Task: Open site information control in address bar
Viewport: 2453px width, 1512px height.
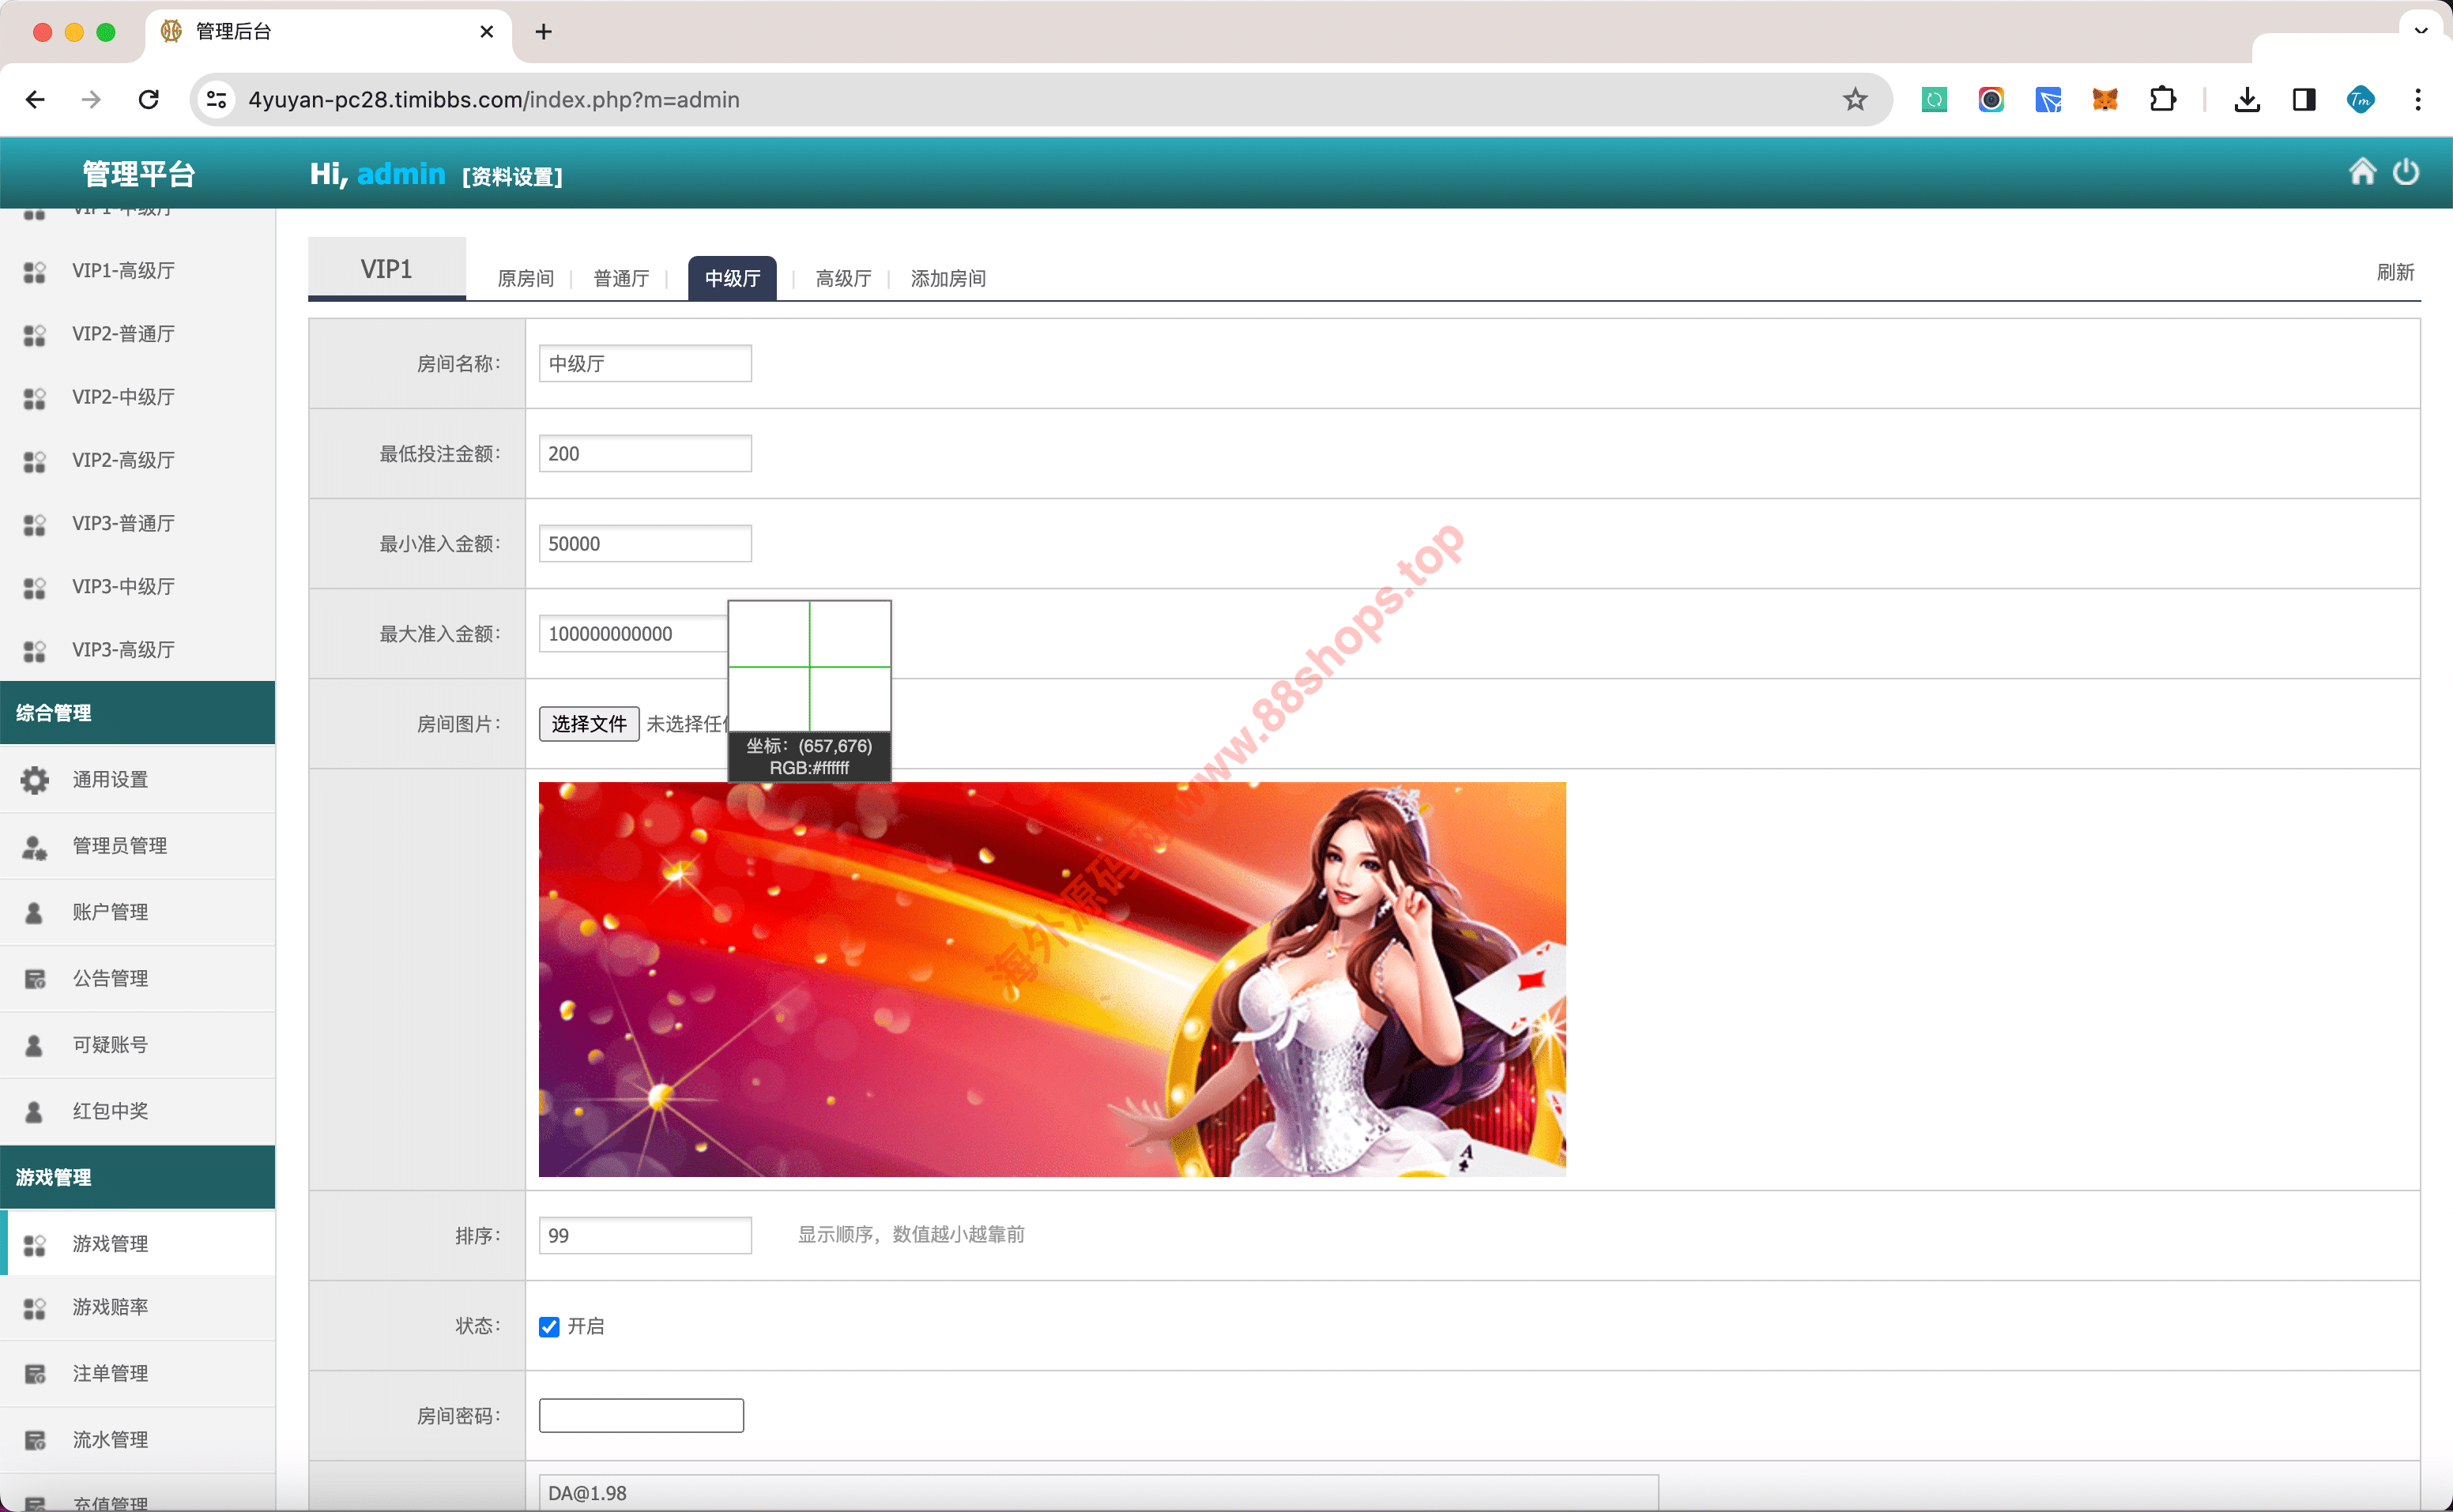Action: pos(216,100)
